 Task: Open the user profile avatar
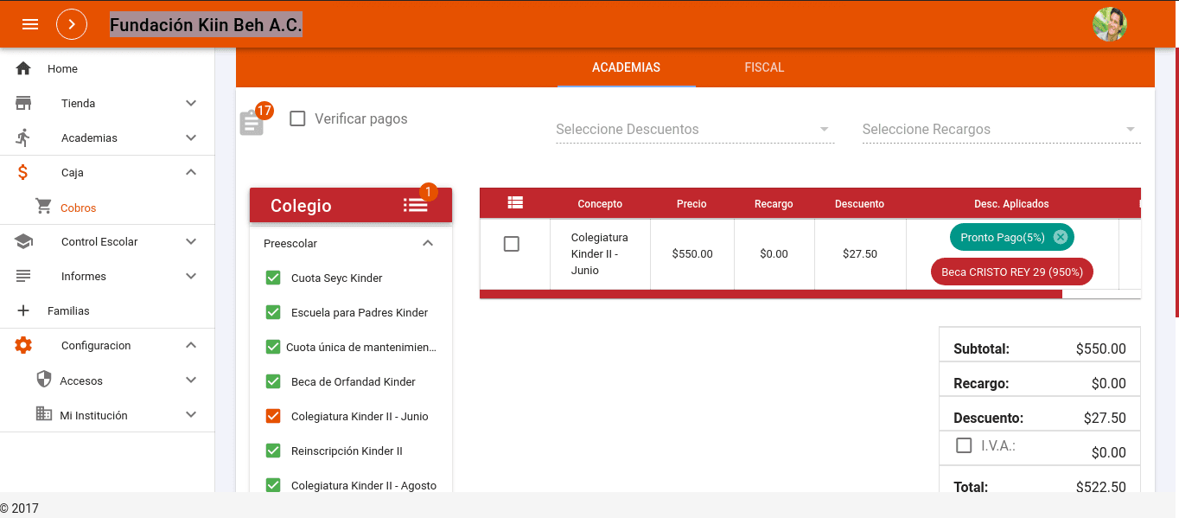[1110, 24]
